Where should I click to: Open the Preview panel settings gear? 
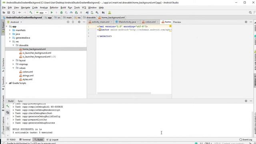click(x=246, y=22)
